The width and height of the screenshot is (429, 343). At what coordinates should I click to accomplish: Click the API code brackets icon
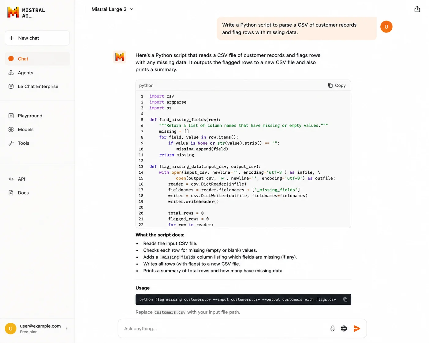11,179
